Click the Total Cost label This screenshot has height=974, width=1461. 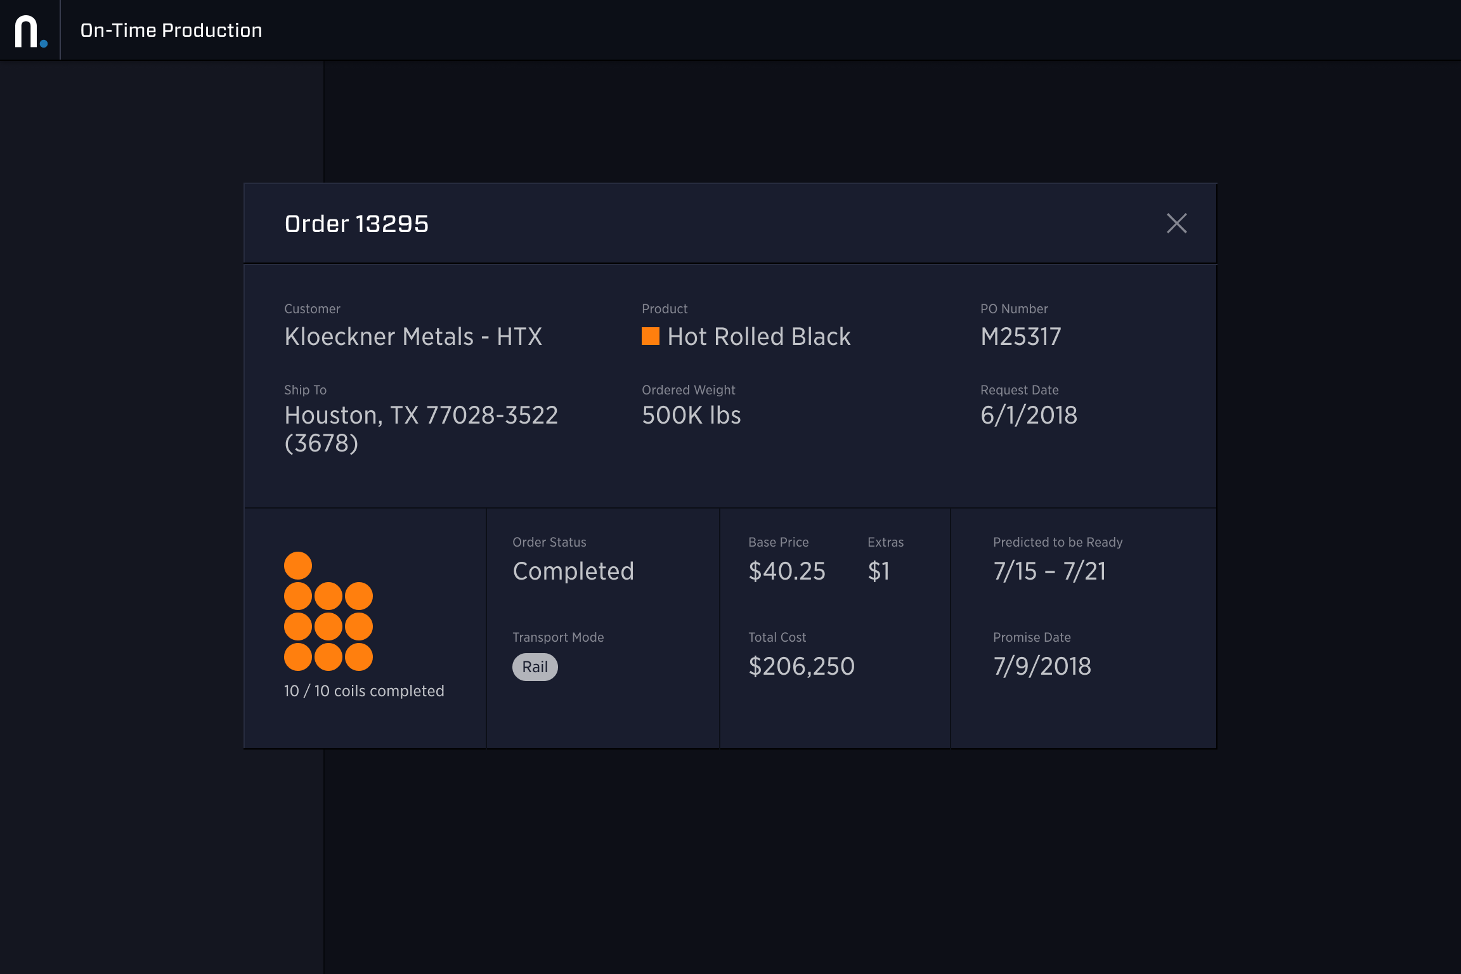(x=777, y=637)
